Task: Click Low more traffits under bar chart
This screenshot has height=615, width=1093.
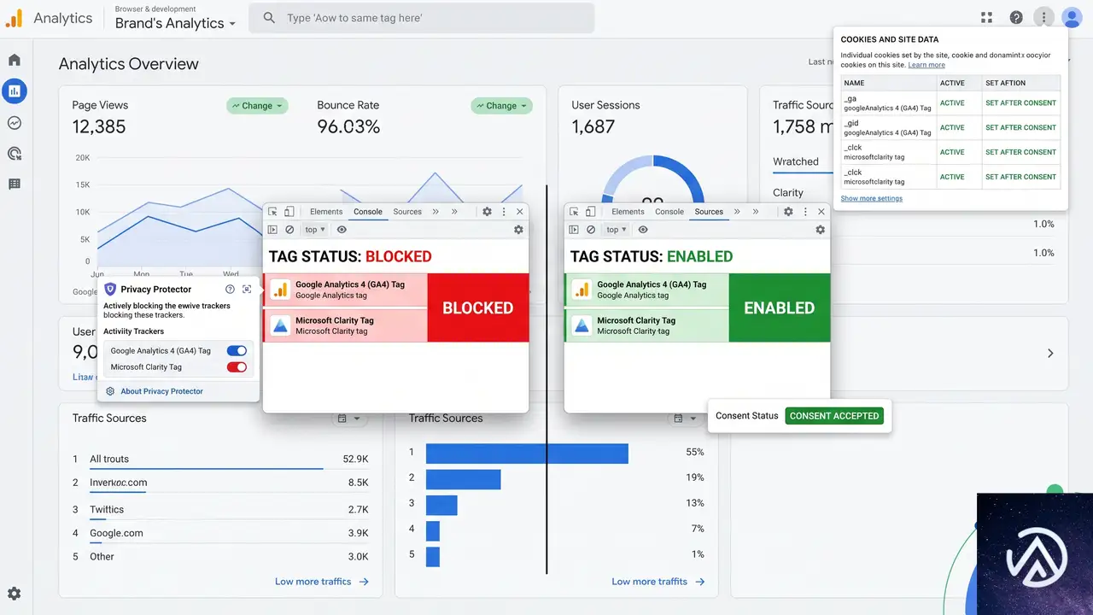Action: click(x=658, y=582)
